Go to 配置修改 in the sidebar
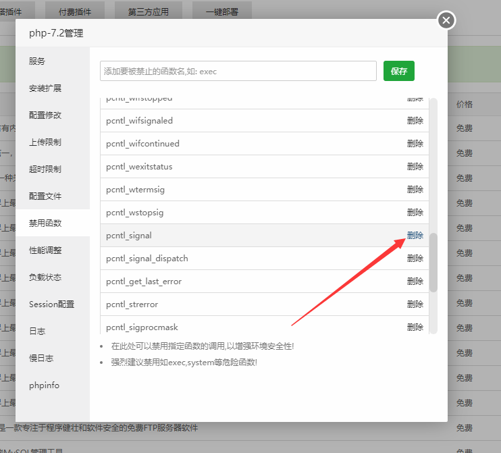 [45, 115]
